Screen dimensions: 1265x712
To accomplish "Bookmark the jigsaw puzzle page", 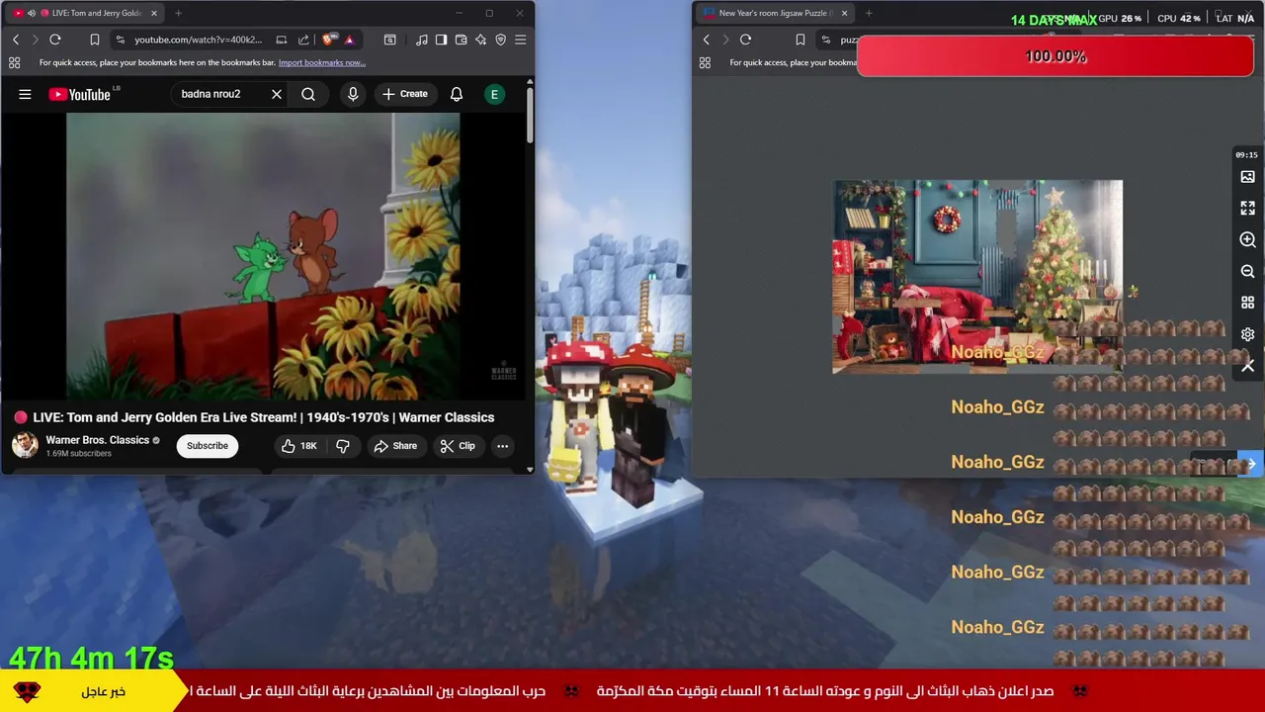I will point(801,40).
